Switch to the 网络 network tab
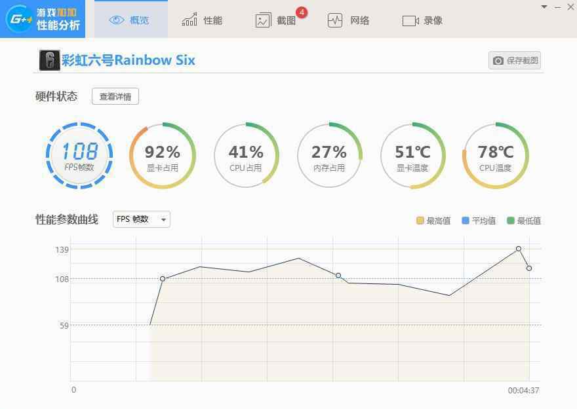Image resolution: width=577 pixels, height=409 pixels. pos(348,20)
